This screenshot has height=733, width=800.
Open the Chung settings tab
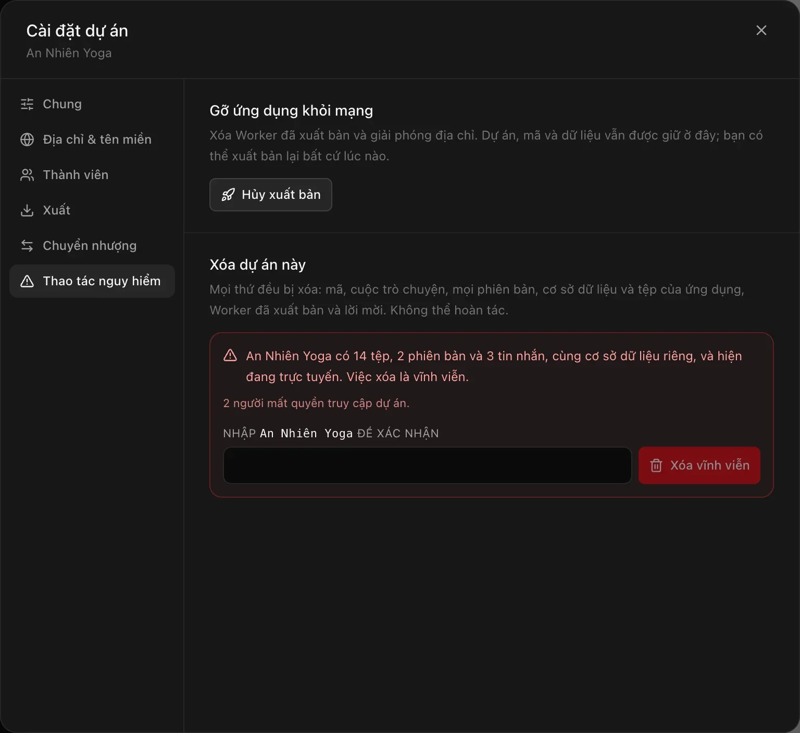click(92, 104)
